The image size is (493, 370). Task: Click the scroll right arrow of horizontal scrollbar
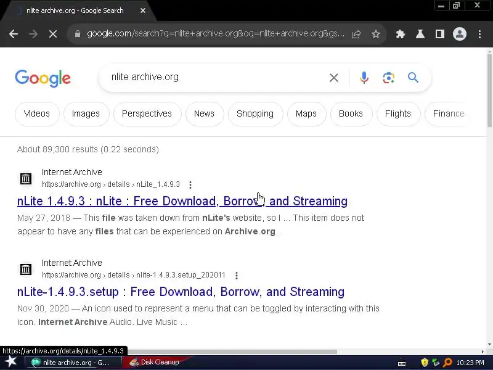tap(483, 351)
